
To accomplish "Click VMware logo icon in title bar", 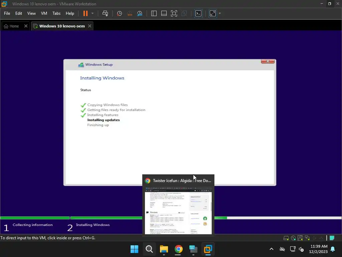I will click(x=4, y=4).
